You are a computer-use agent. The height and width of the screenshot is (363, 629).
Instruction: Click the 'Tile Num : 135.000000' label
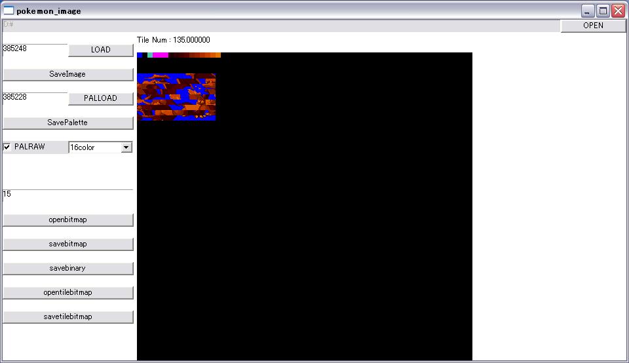pos(173,40)
